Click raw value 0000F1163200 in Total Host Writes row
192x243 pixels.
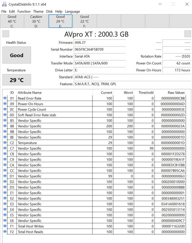[173, 226]
